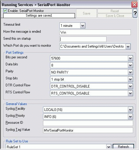Expand the Syslog Facility dropdown
The width and height of the screenshot is (139, 150).
tap(130, 110)
